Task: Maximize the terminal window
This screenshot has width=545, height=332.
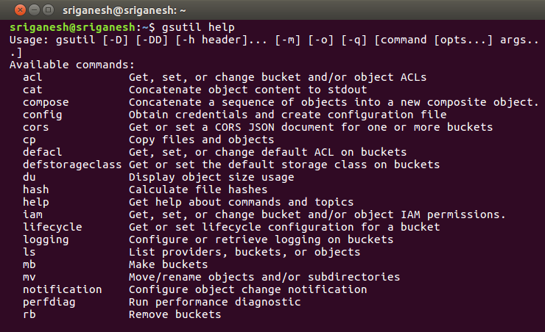Action: (48, 10)
